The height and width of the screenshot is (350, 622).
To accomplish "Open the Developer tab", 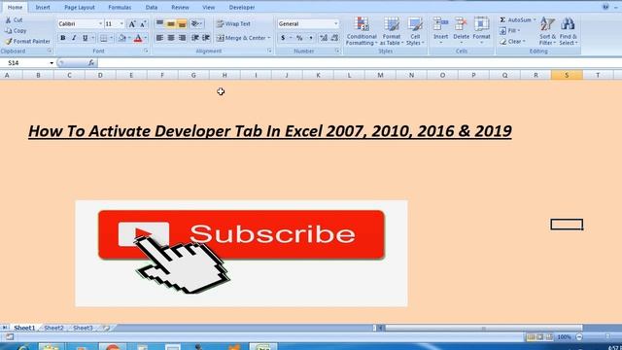I will [x=242, y=7].
